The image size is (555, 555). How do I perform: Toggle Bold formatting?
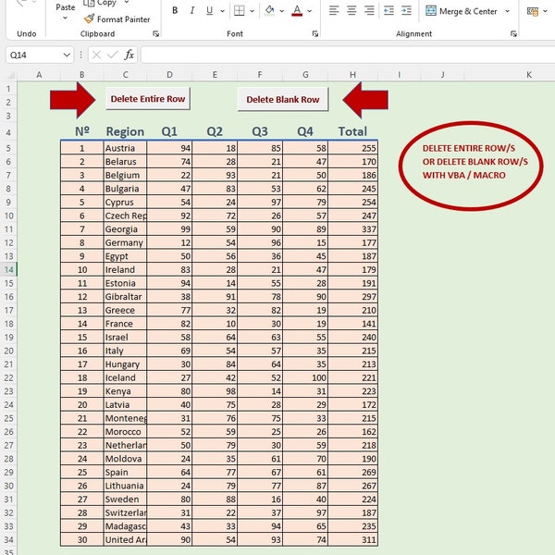pos(175,11)
